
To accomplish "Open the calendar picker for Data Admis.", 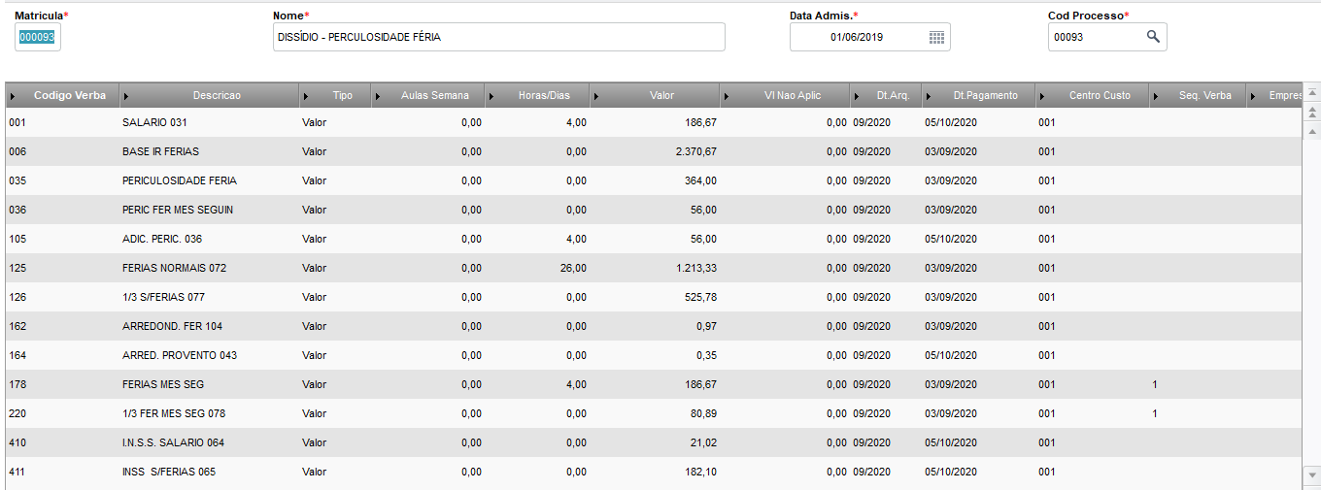I will pos(936,37).
